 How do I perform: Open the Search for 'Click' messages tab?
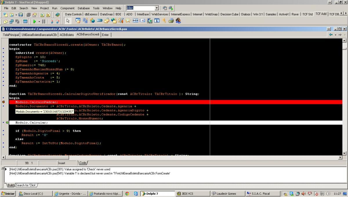pos(26,185)
